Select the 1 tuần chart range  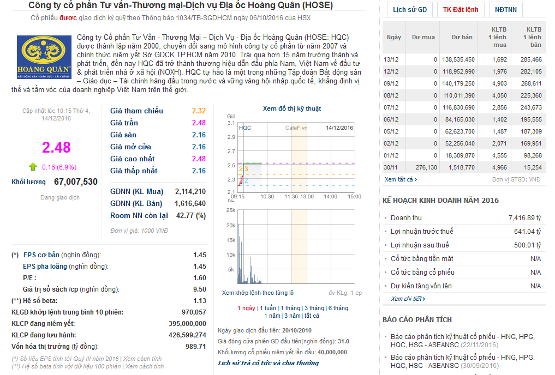coord(268,308)
